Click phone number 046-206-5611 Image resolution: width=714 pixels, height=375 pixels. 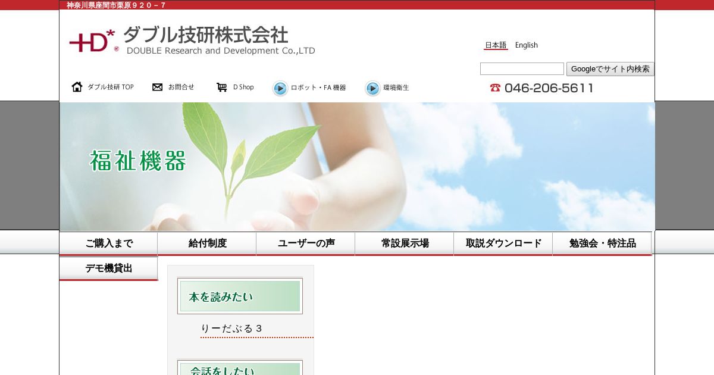coord(549,88)
